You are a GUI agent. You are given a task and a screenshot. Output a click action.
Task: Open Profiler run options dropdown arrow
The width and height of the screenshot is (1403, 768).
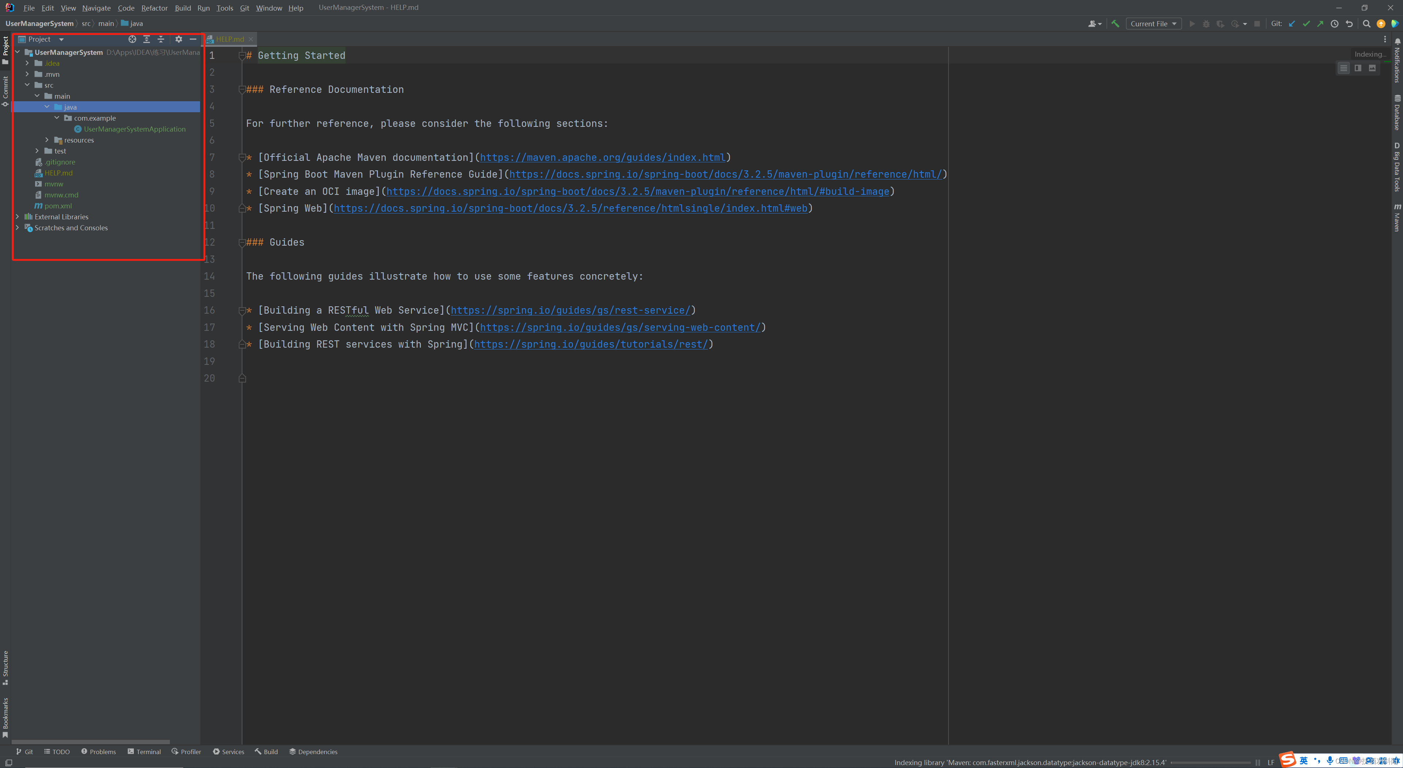(1245, 24)
